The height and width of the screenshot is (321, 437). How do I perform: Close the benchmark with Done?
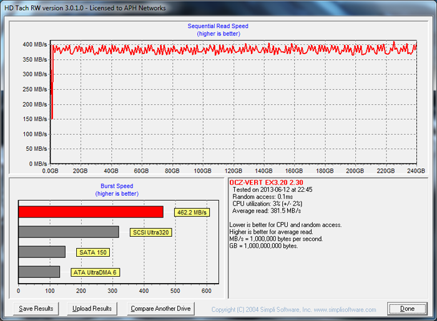click(407, 309)
